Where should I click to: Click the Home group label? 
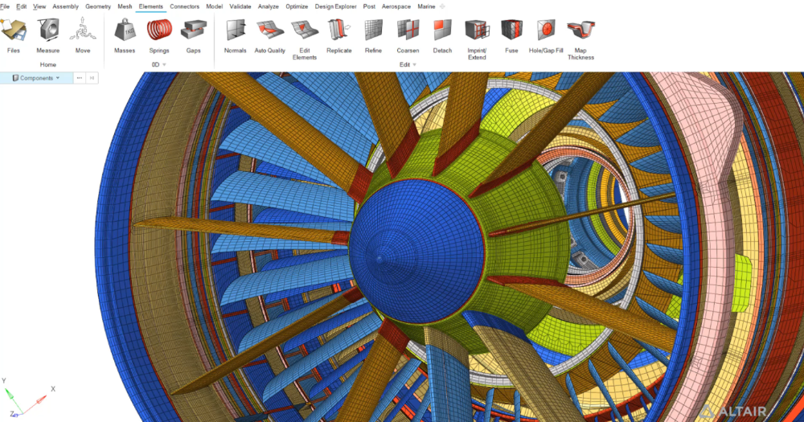pyautogui.click(x=48, y=64)
